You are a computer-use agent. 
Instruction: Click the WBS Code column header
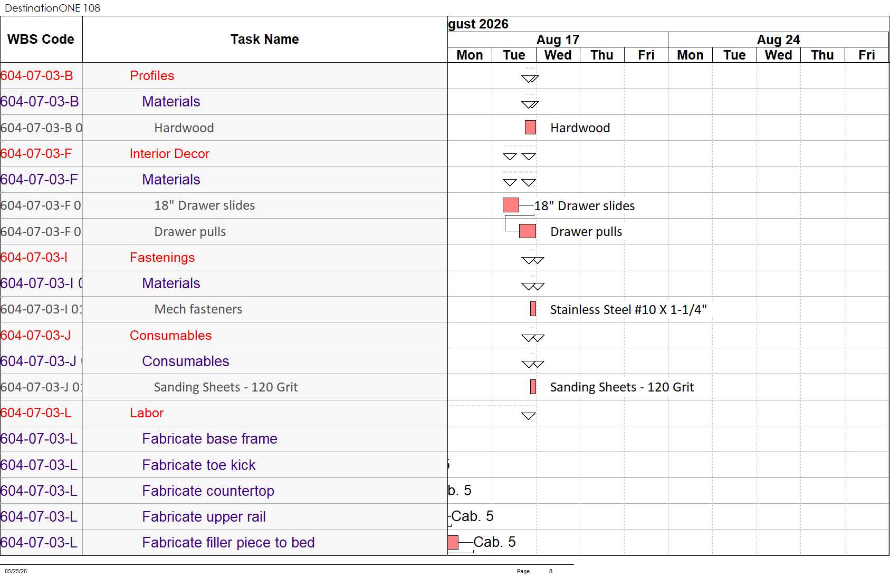pos(41,40)
